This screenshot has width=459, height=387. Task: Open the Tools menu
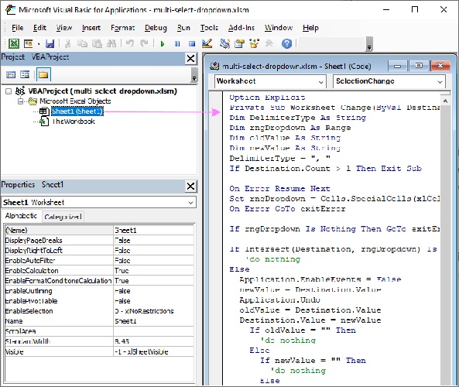point(209,28)
